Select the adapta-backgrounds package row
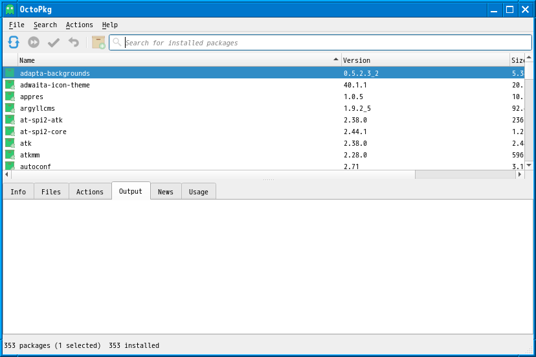Screen dimensions: 536x357 tap(263, 73)
